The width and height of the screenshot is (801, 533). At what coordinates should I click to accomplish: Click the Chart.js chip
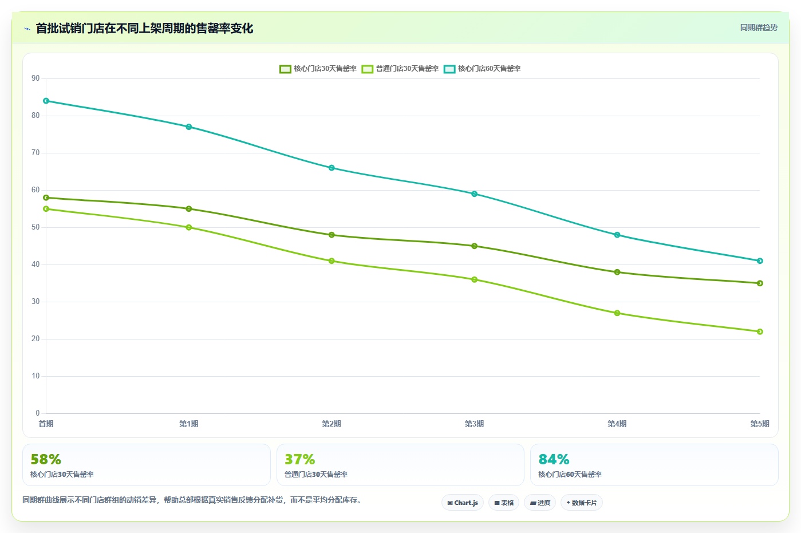463,503
